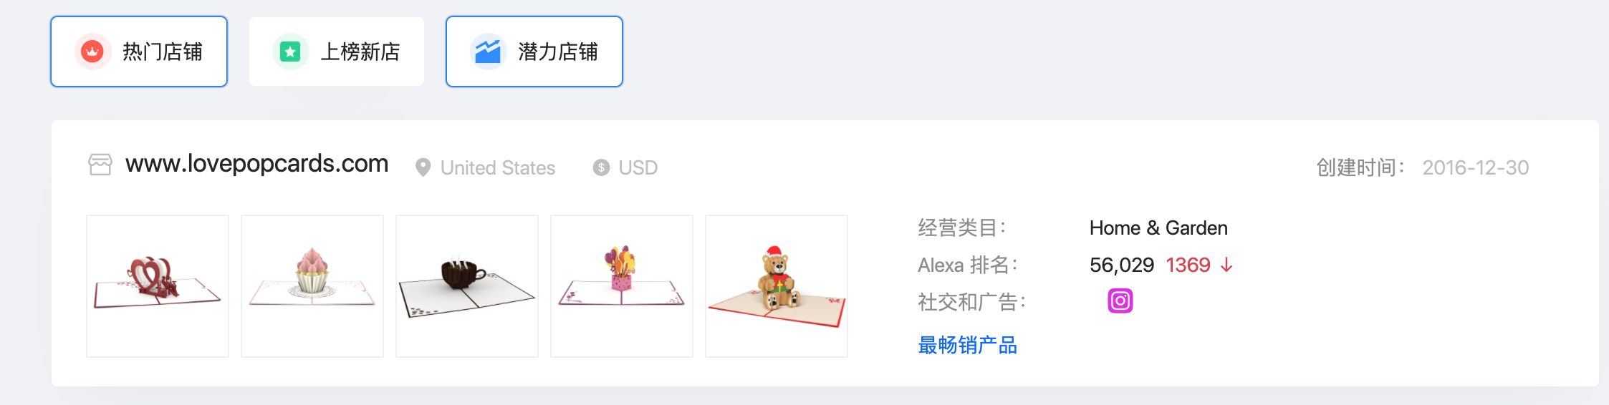Click the dollar coin icon next to USD
This screenshot has width=1609, height=405.
(x=601, y=167)
